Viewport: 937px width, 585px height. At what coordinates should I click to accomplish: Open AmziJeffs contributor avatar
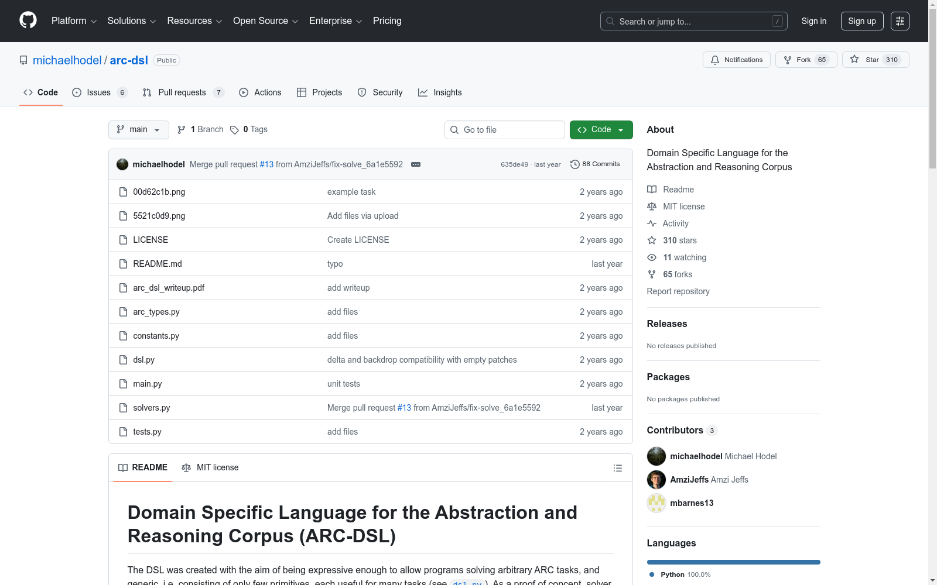pyautogui.click(x=656, y=480)
